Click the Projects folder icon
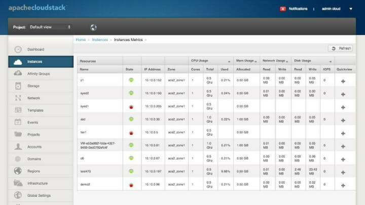Screen dimensions: 365x205 click(18, 134)
